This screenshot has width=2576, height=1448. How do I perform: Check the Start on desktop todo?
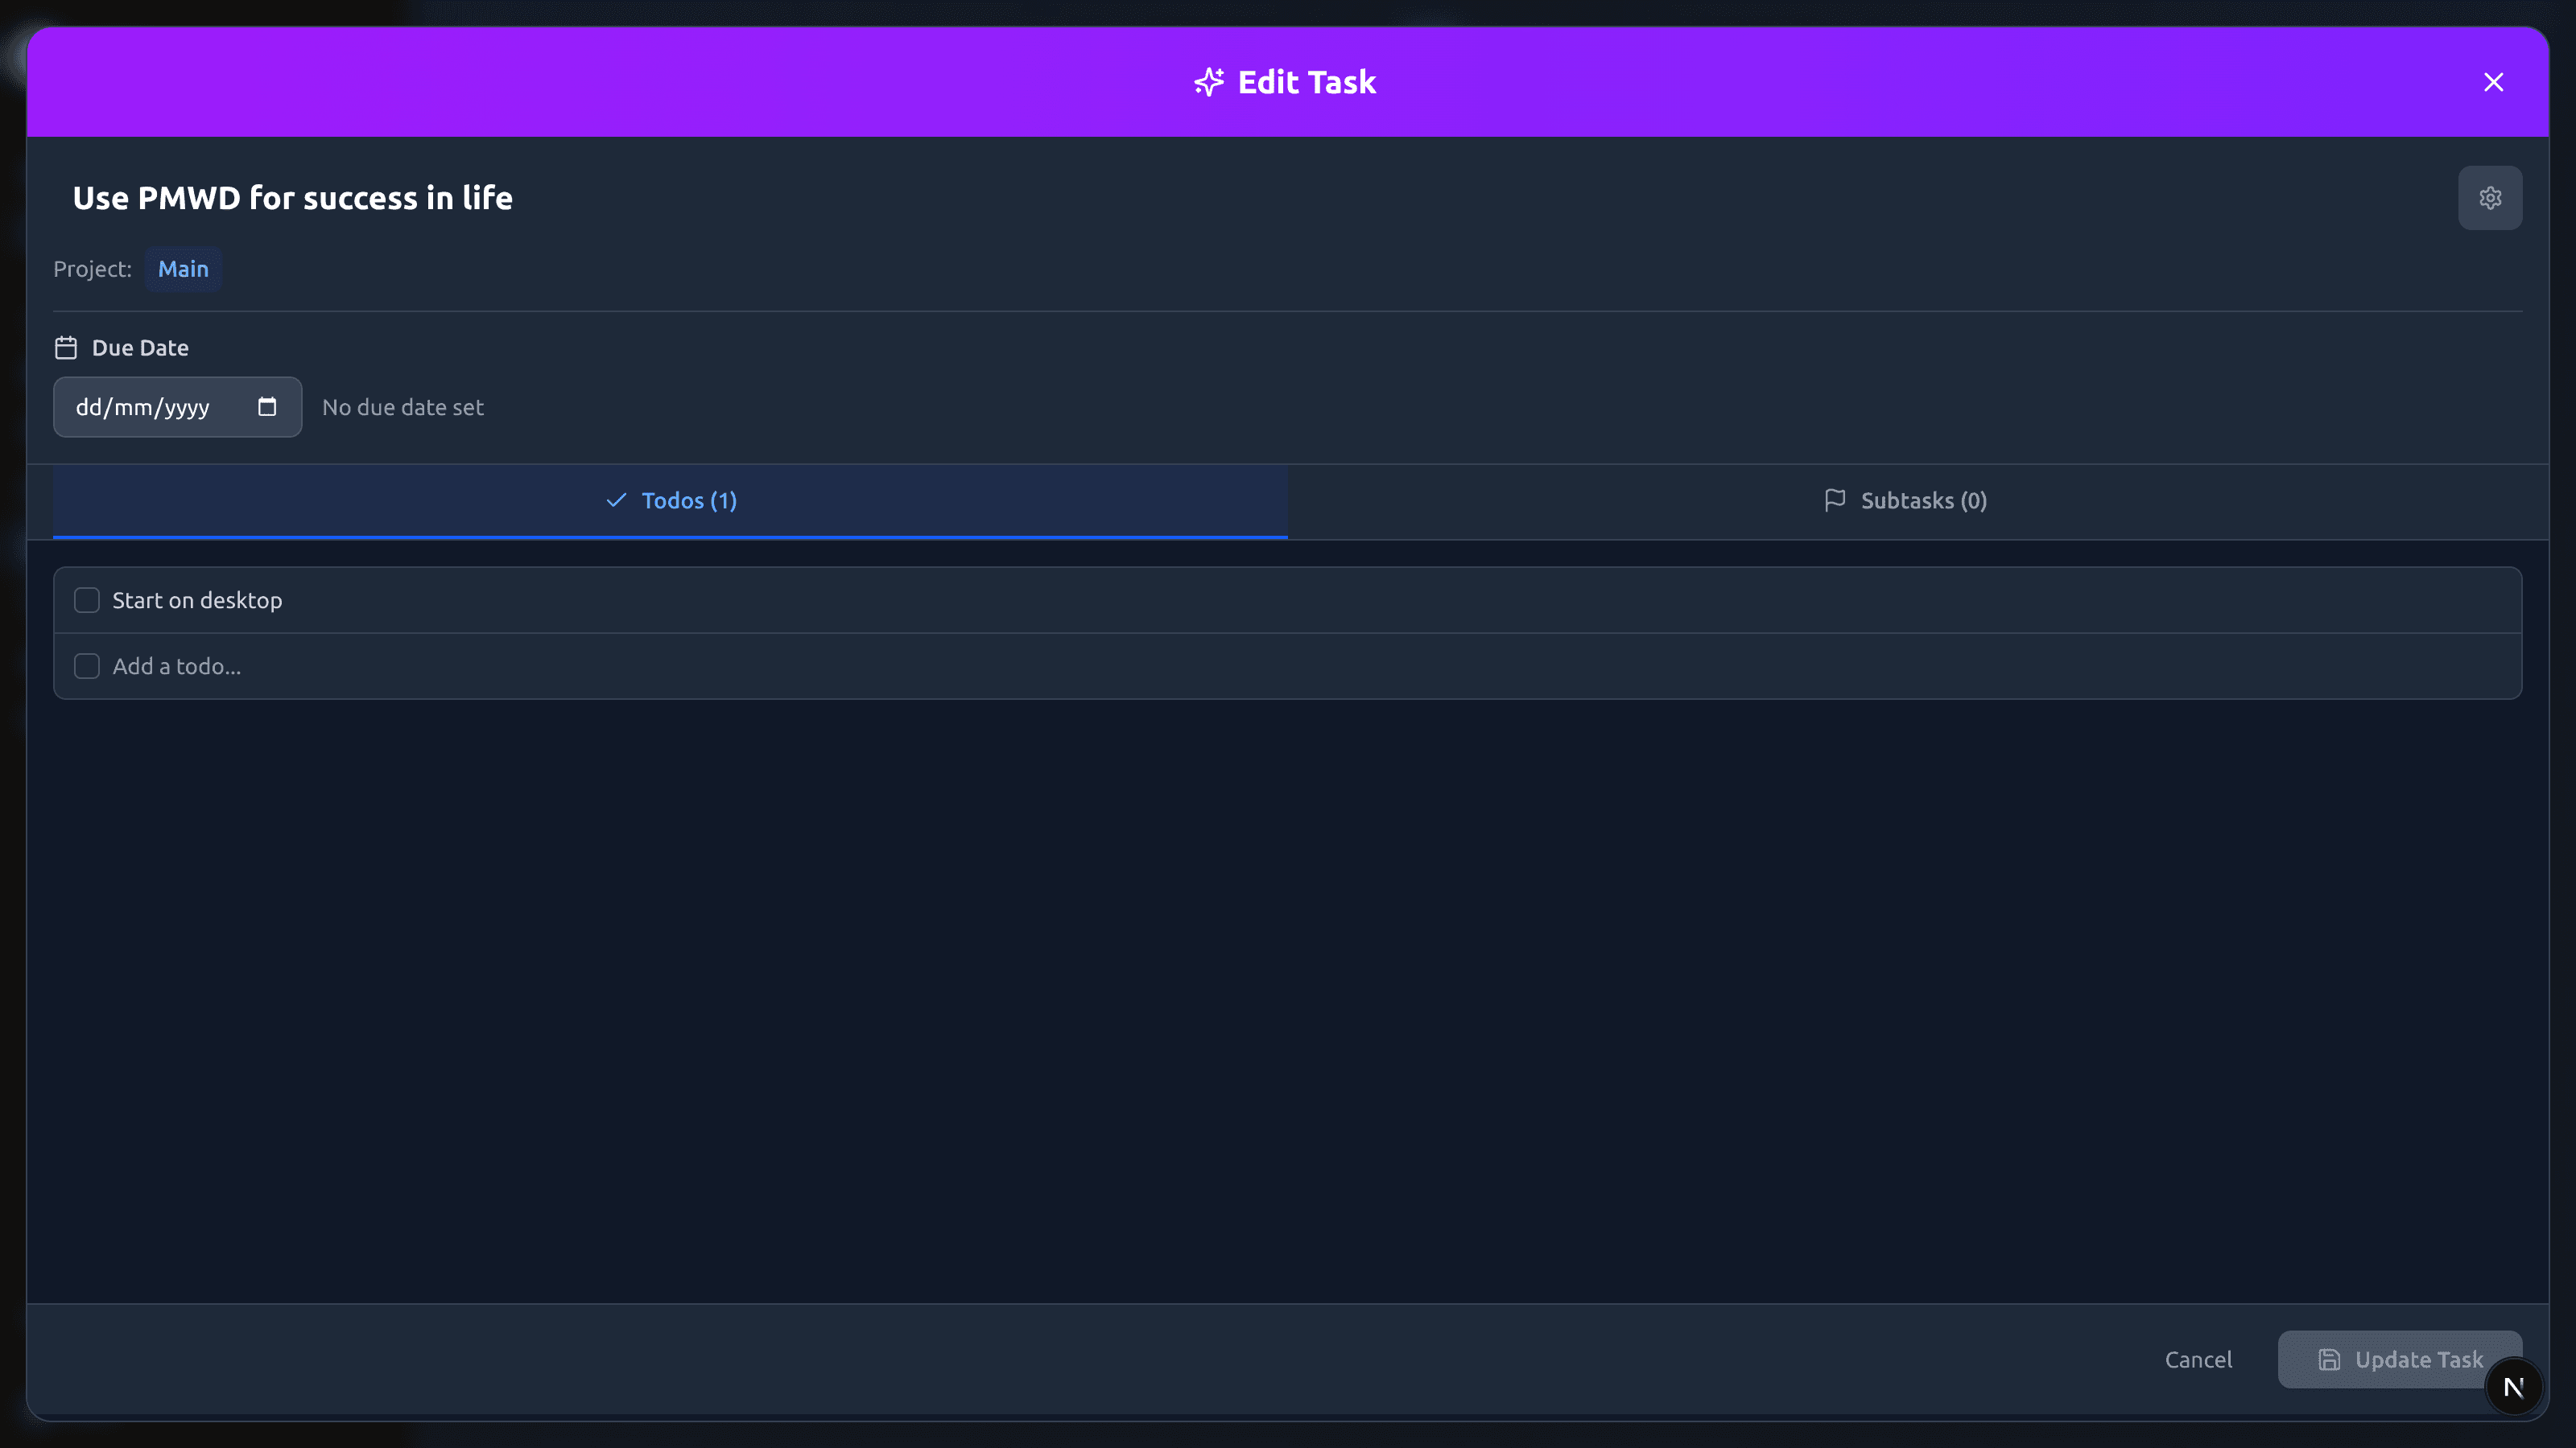87,599
